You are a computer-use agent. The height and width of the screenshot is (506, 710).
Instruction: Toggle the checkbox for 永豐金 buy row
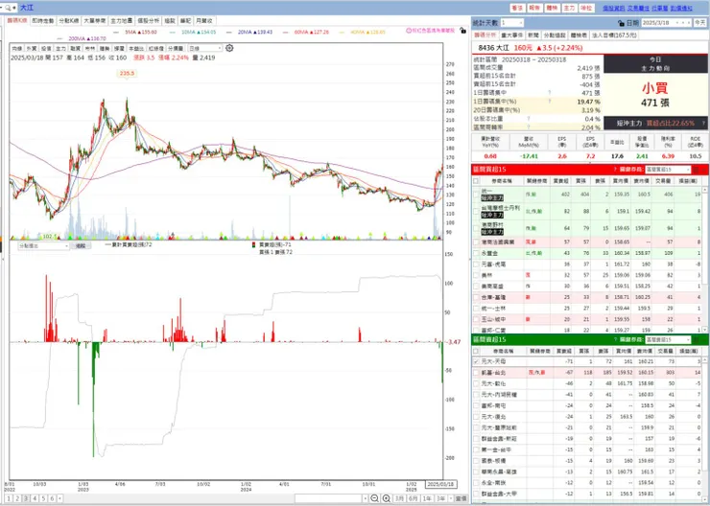pyautogui.click(x=476, y=253)
